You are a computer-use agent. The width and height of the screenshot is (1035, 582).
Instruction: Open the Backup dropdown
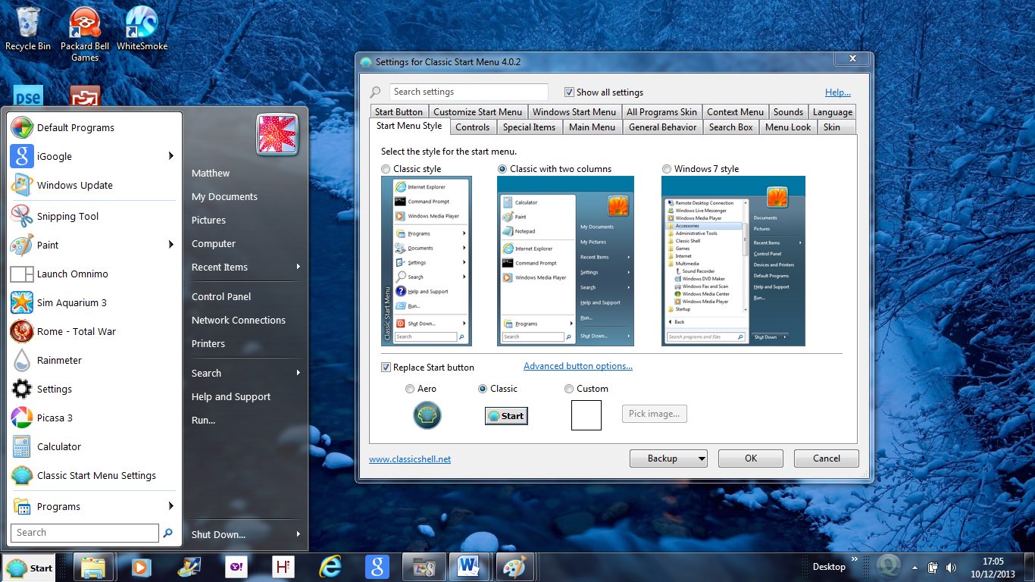click(668, 458)
